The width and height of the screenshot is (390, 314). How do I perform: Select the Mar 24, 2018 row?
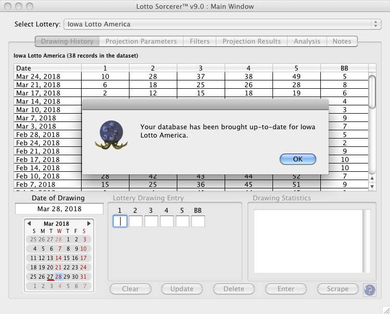pos(191,76)
